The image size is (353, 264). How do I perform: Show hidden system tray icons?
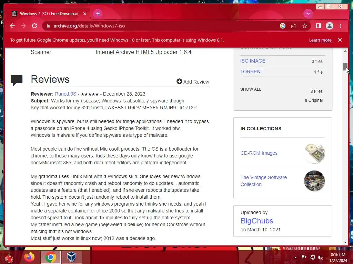[x=295, y=257]
